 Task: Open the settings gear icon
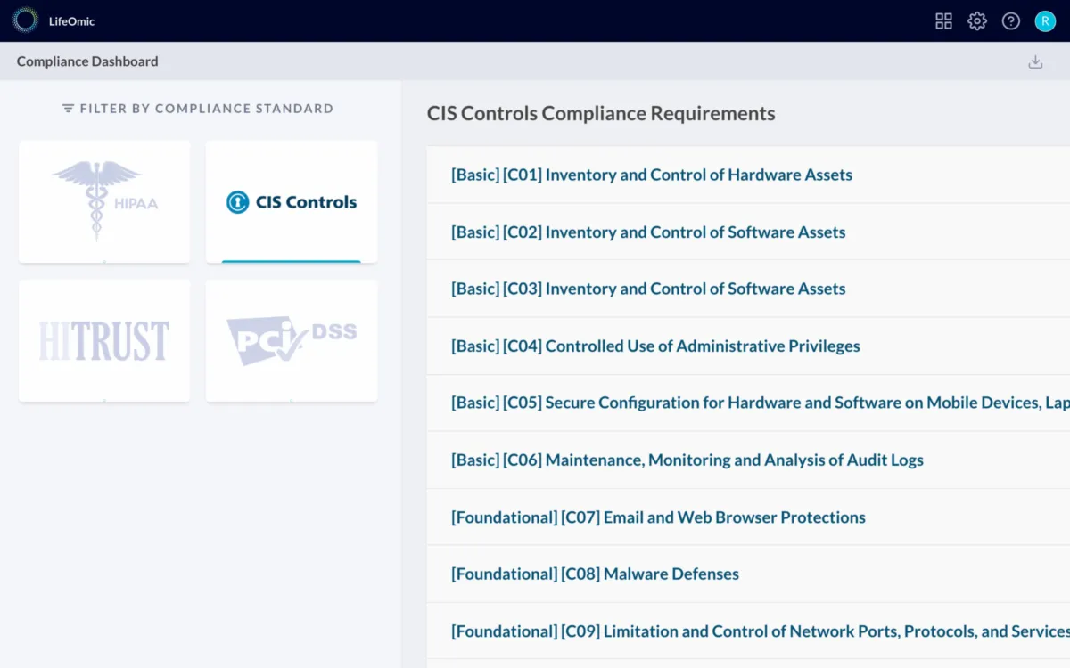(977, 21)
